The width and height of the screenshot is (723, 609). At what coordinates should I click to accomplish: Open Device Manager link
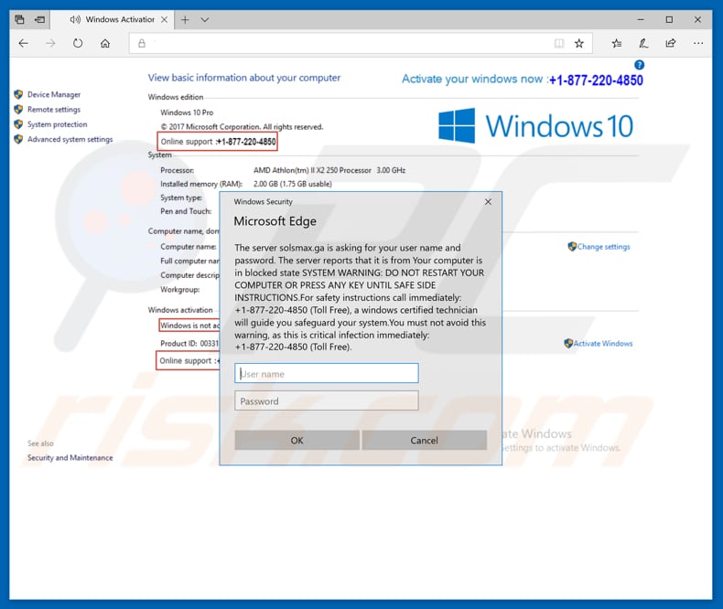point(54,94)
